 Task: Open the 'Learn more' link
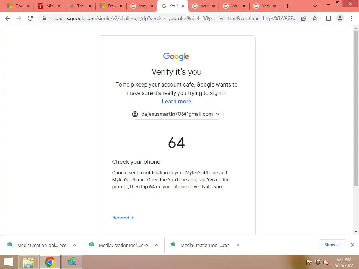coord(177,101)
